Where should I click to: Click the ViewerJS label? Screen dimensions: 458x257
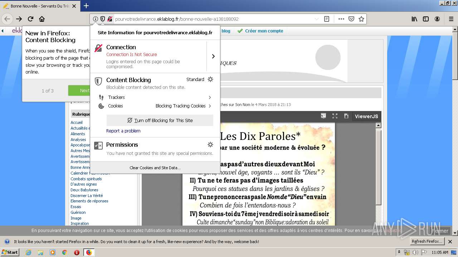366,116
